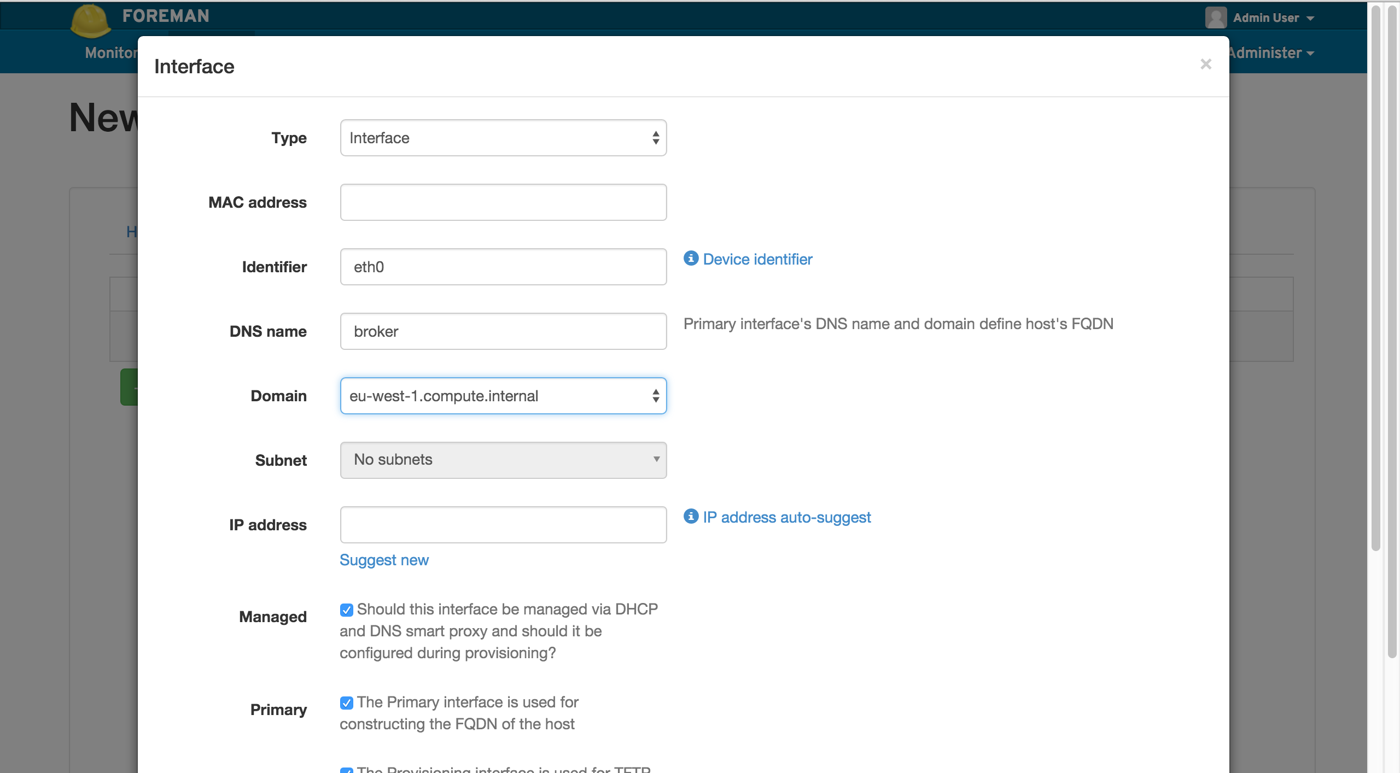Viewport: 1400px width, 773px height.
Task: Uncheck the Primary interface checkbox
Action: coord(346,702)
